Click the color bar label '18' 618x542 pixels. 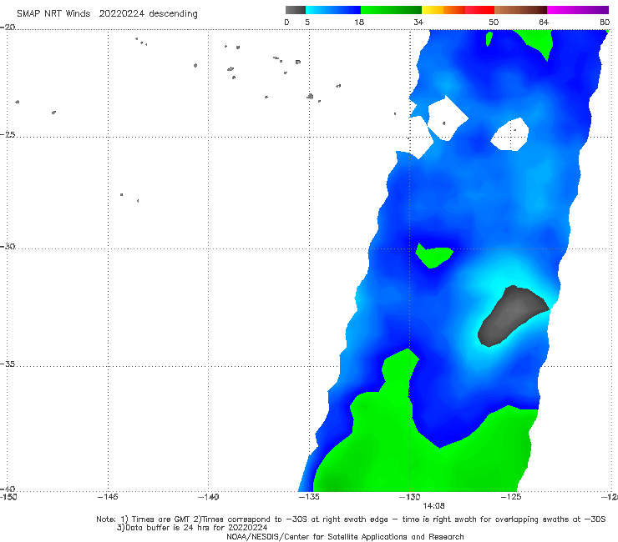point(358,22)
